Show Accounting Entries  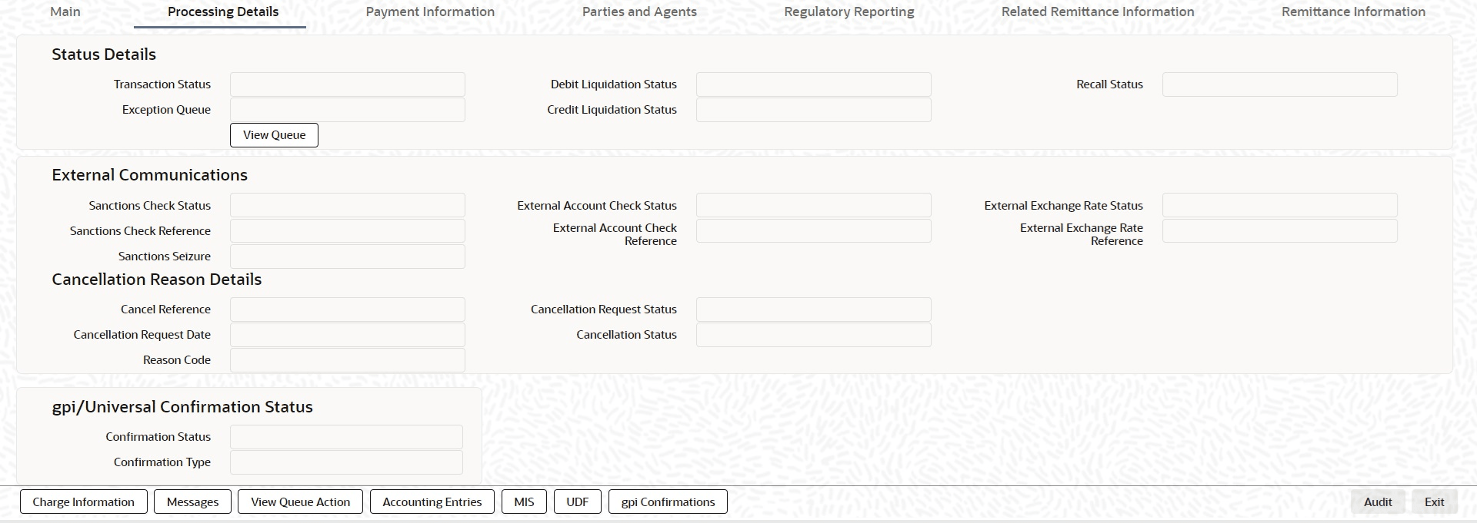432,502
